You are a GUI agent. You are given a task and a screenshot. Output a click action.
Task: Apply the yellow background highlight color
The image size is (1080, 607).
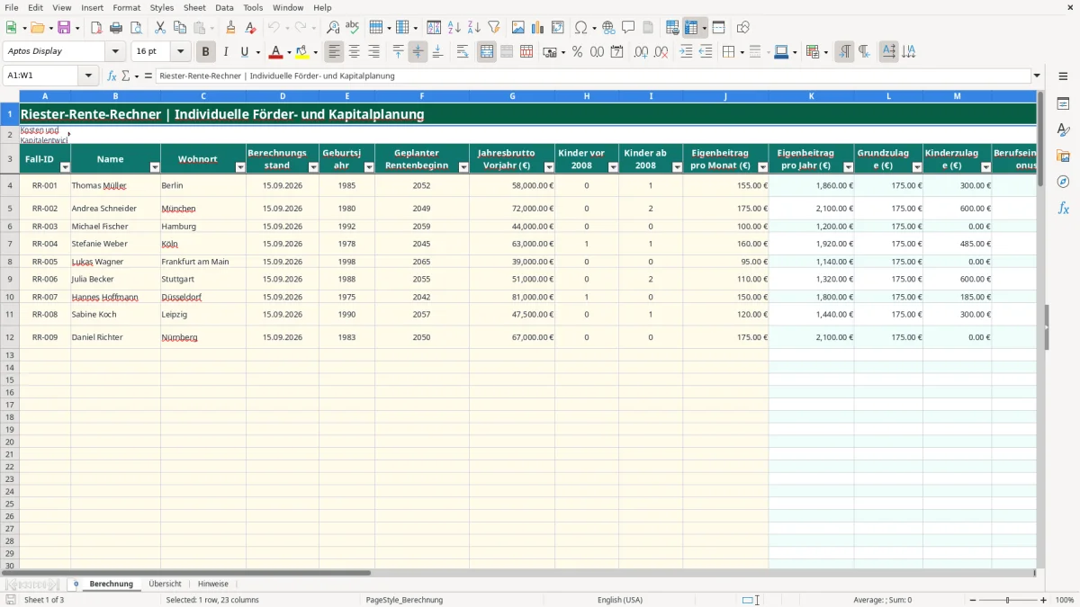(x=302, y=52)
